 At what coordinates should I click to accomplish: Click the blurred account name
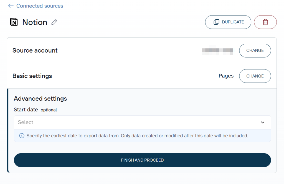pyautogui.click(x=218, y=50)
